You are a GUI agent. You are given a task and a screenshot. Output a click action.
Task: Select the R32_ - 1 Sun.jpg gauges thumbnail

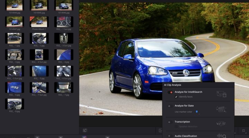[x=64, y=22]
